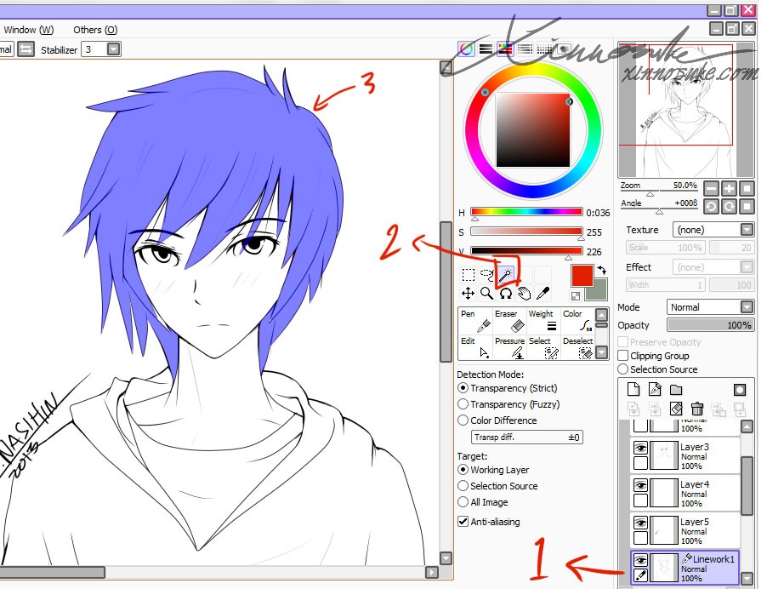Select Transparency (Fuzzy) detection mode

[x=463, y=404]
